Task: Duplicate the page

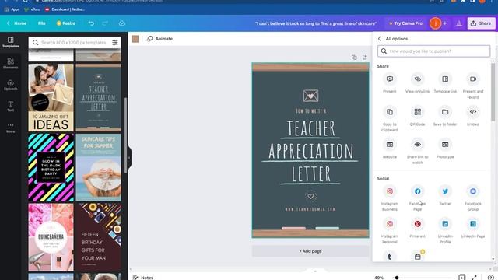Action: pyautogui.click(x=354, y=57)
